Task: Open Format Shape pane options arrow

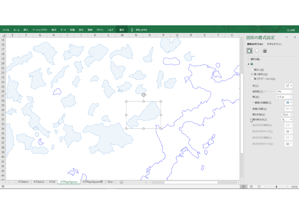Action: 287,37
